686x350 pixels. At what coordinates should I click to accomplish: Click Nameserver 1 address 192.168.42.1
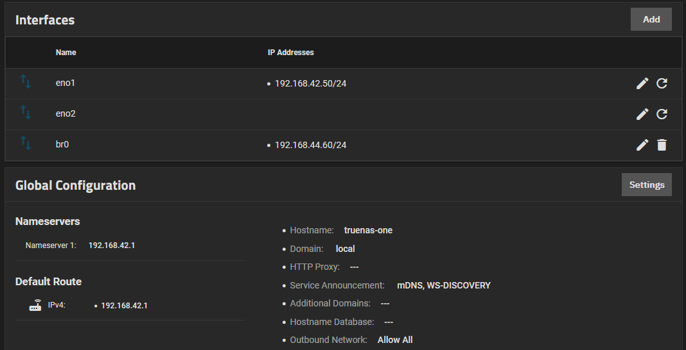[112, 246]
